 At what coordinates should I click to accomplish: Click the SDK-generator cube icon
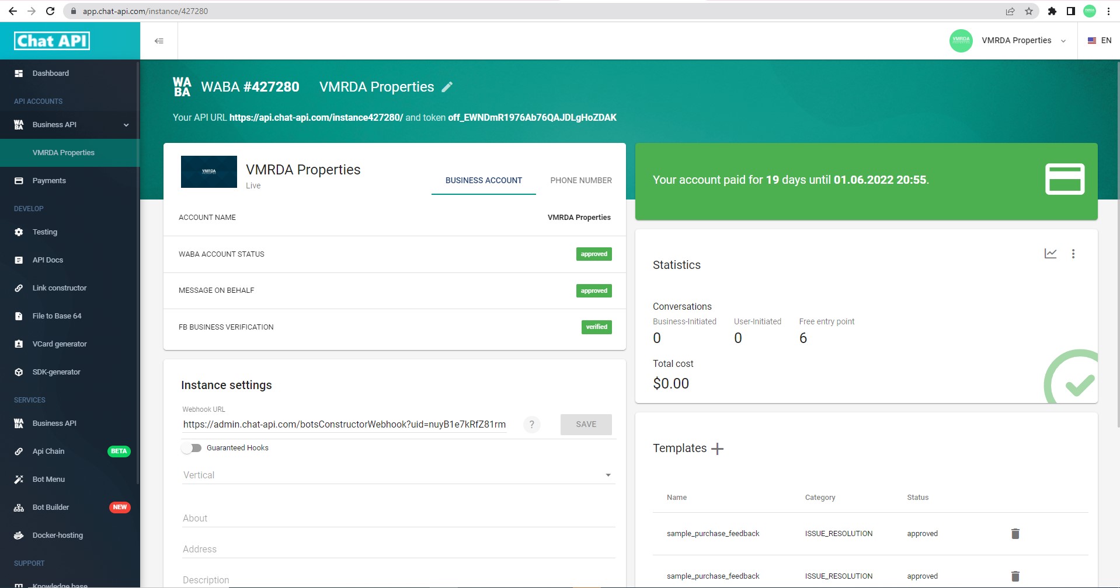coord(19,372)
